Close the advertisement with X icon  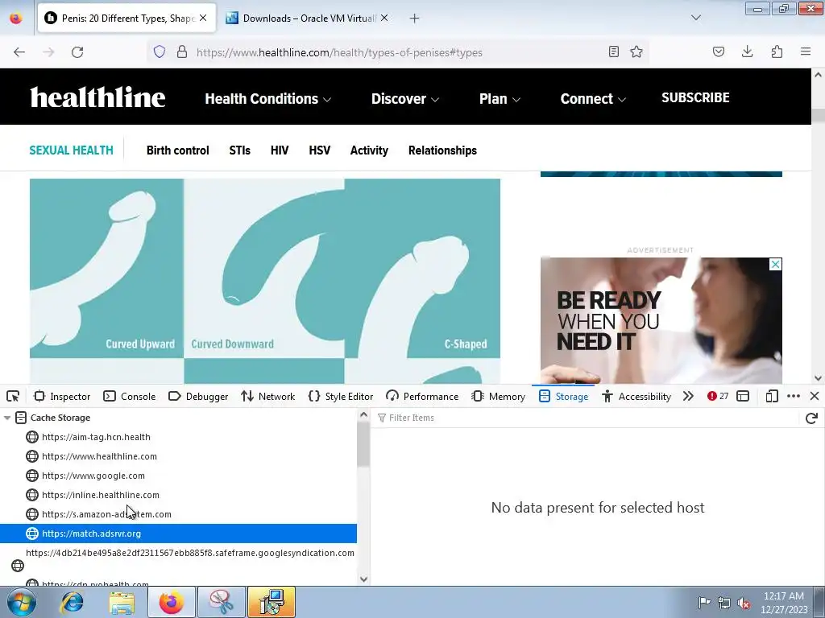[776, 264]
